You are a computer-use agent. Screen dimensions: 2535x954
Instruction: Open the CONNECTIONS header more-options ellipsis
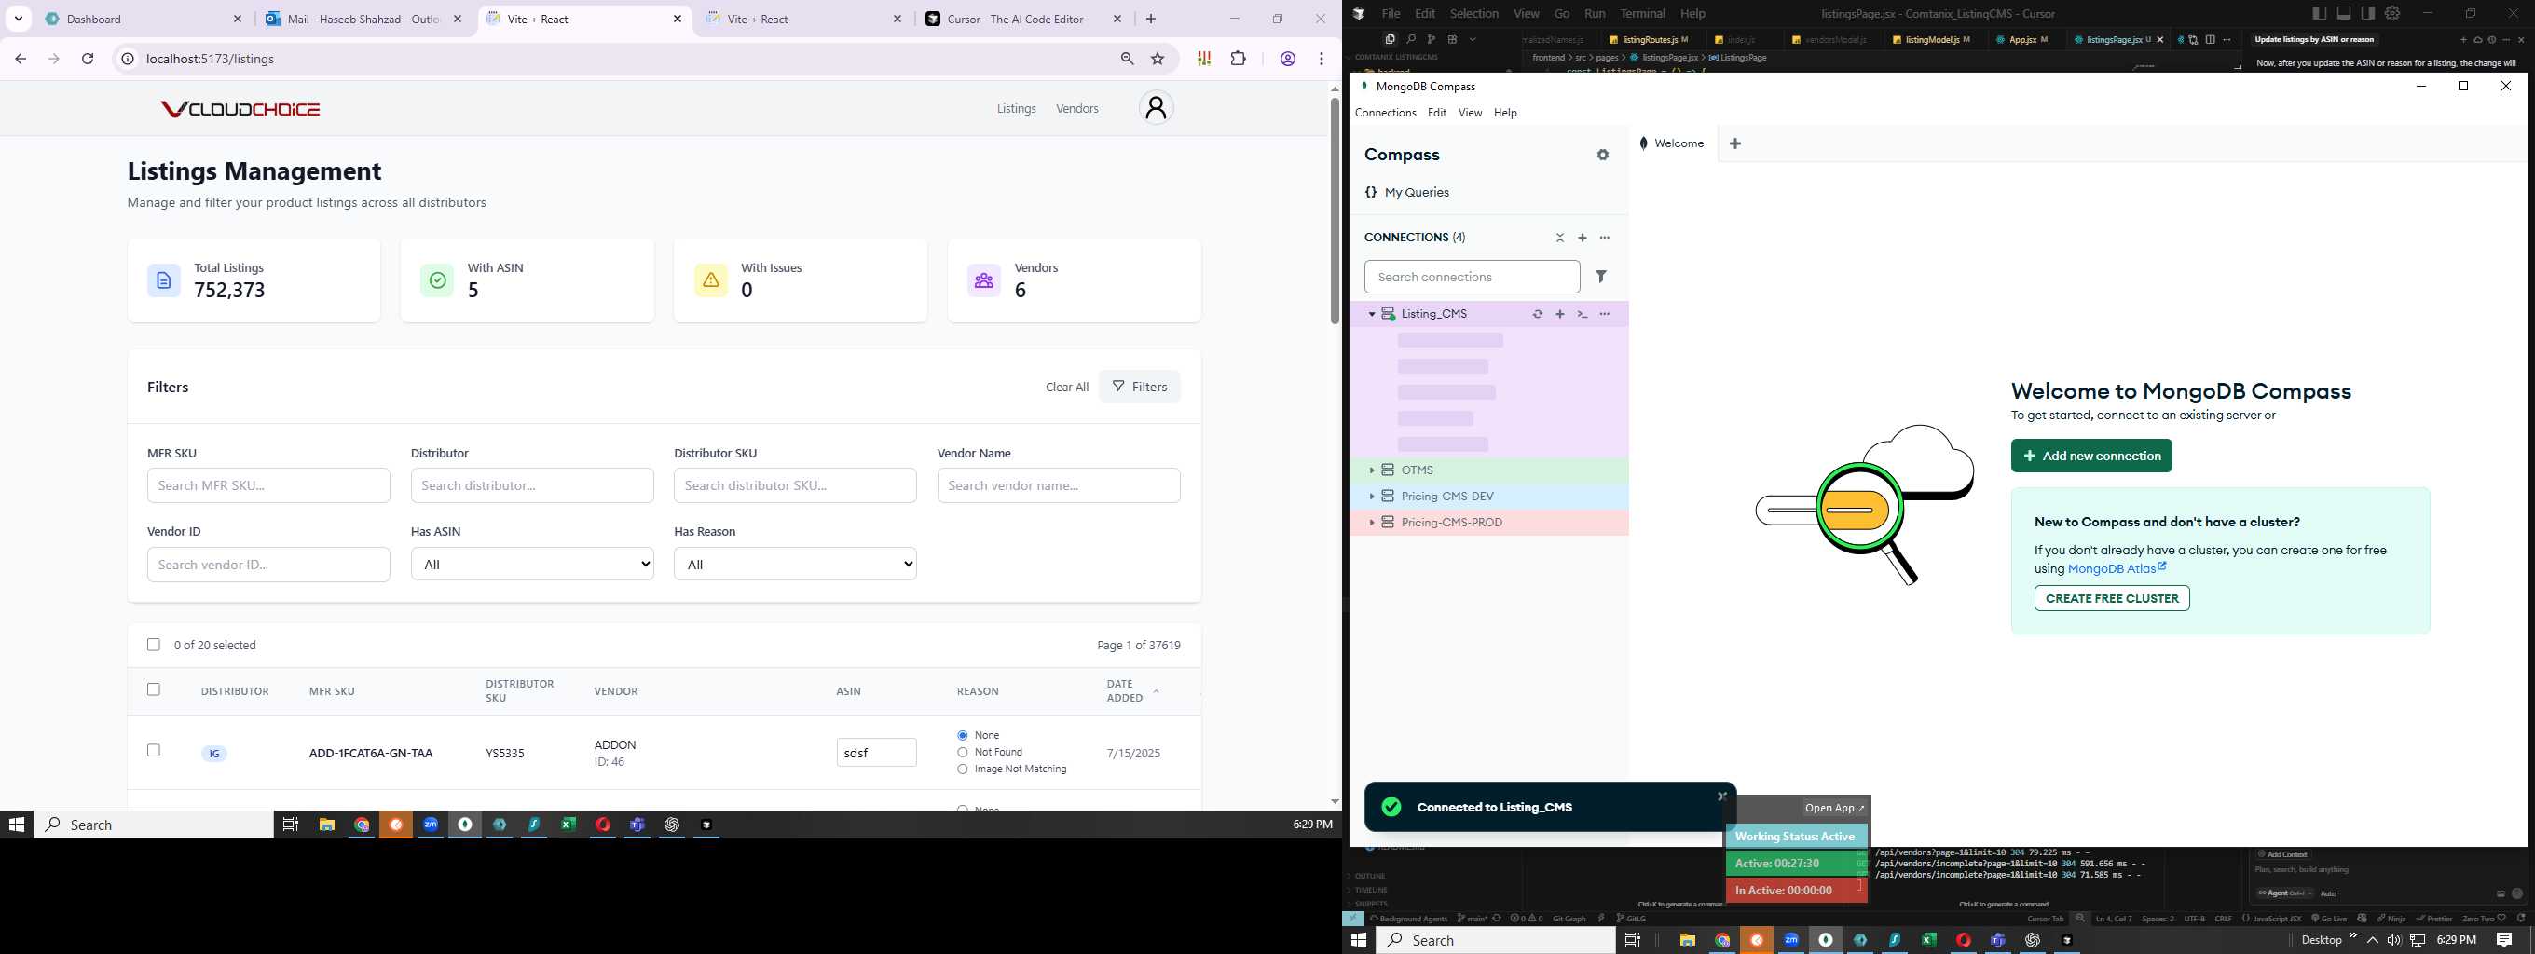[1605, 238]
